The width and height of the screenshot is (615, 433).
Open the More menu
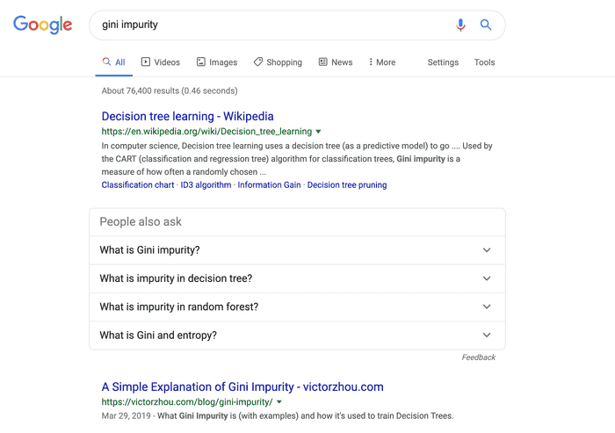click(x=382, y=62)
